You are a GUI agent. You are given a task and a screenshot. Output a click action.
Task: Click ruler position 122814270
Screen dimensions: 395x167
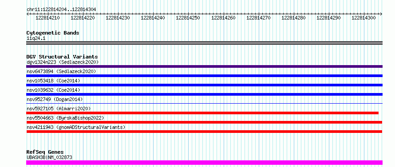point(258,18)
